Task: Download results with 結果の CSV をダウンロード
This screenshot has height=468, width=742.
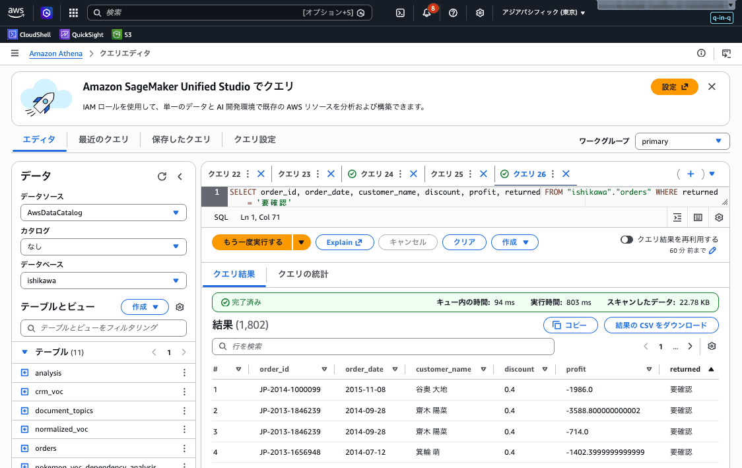Action: [661, 325]
